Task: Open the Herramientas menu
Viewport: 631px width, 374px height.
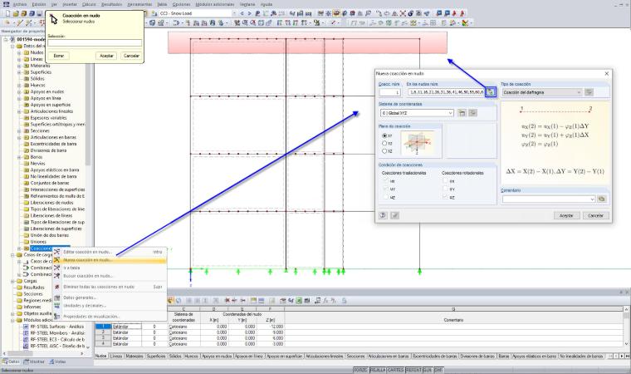Action: point(139,4)
